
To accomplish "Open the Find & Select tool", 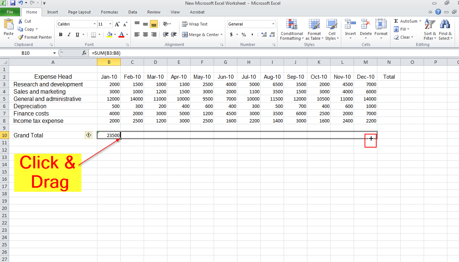I will 445,25.
